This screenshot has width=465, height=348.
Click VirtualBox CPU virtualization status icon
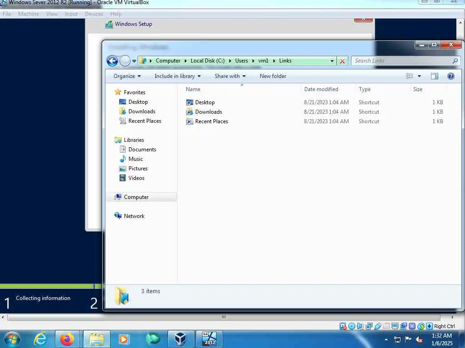(x=412, y=326)
